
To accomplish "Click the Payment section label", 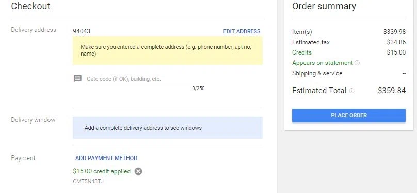I will (23, 159).
